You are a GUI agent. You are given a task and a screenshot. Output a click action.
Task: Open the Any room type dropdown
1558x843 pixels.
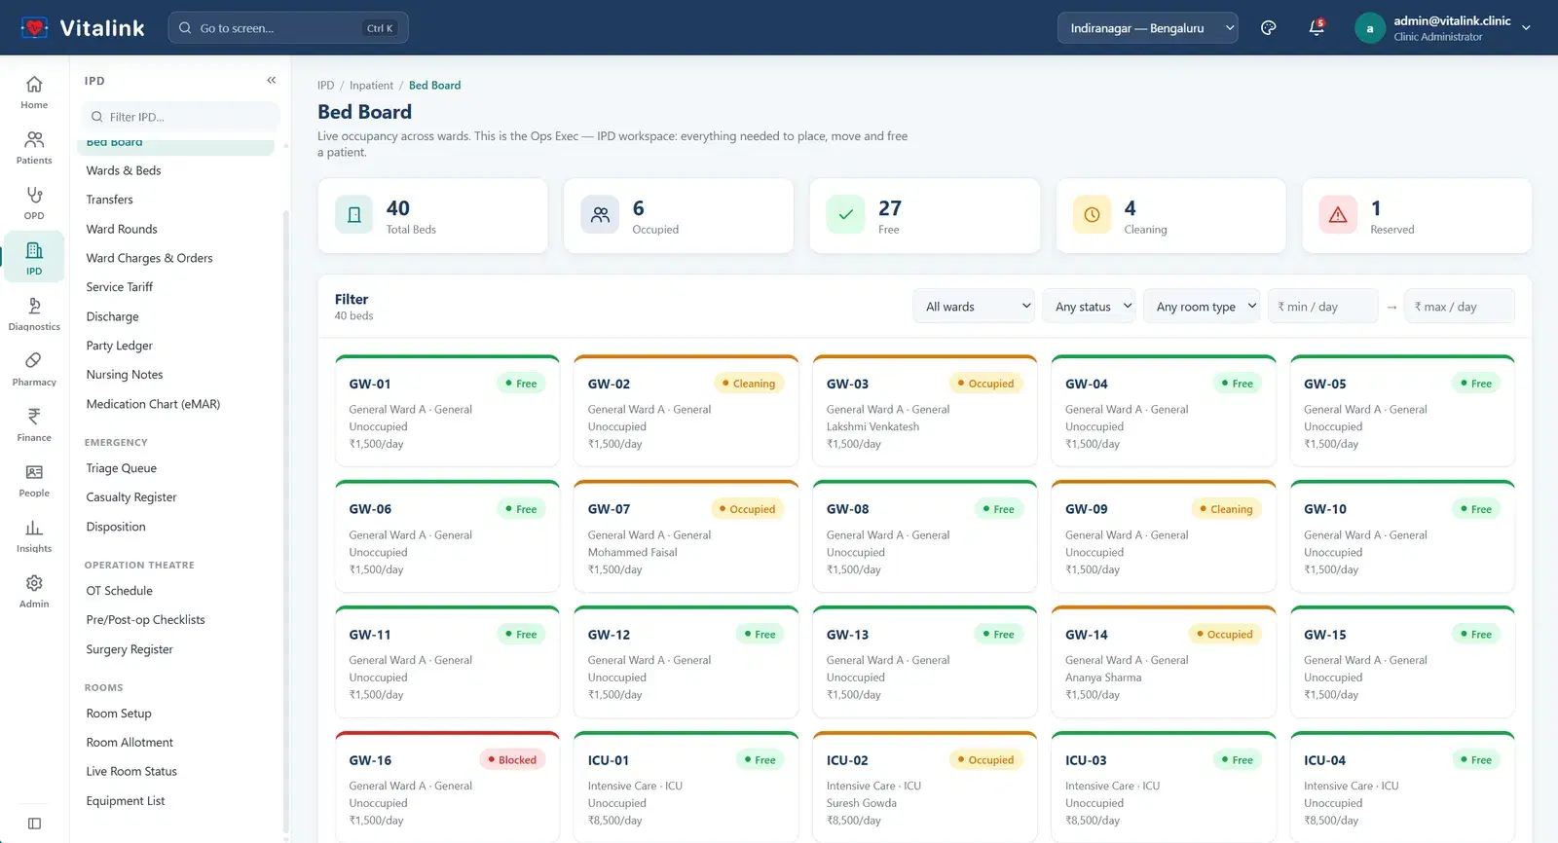coord(1202,307)
